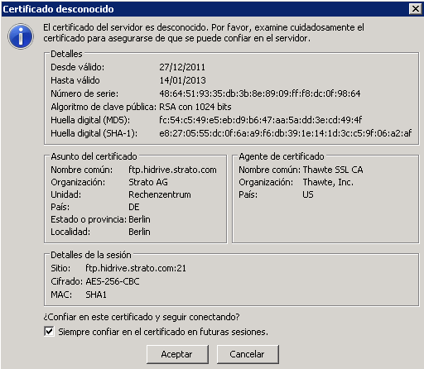Click the Aceptar button
424x369 pixels.
(177, 354)
